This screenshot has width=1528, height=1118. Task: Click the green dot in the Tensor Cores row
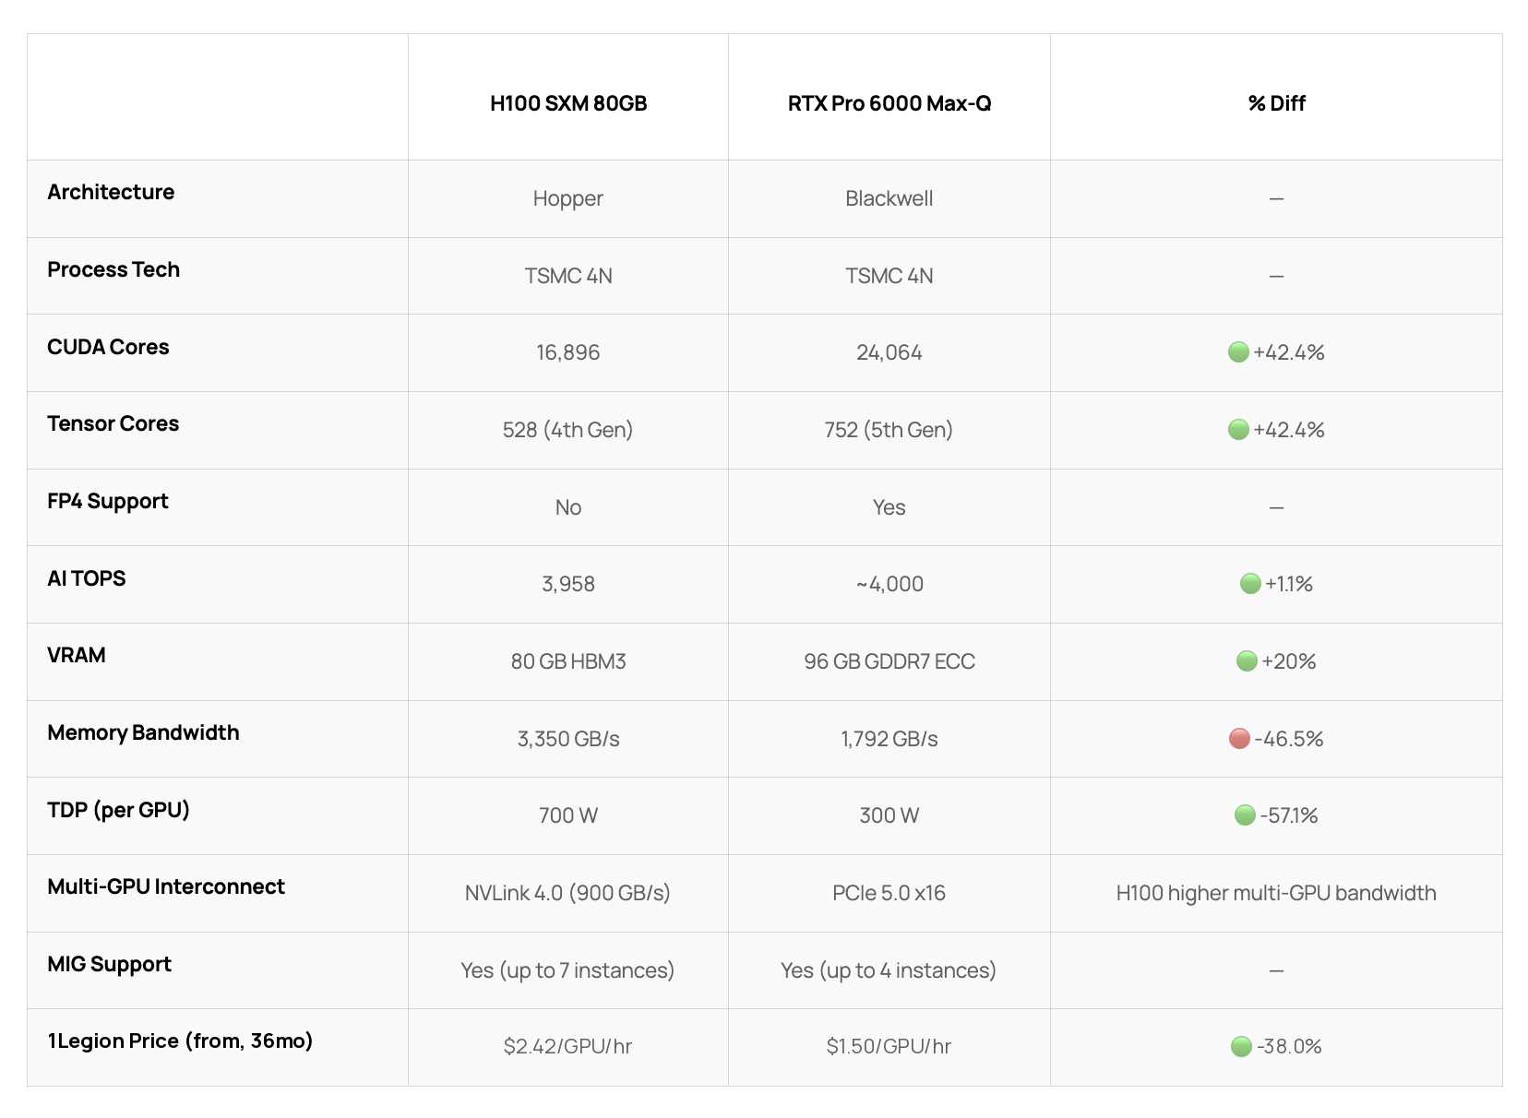pyautogui.click(x=1238, y=430)
